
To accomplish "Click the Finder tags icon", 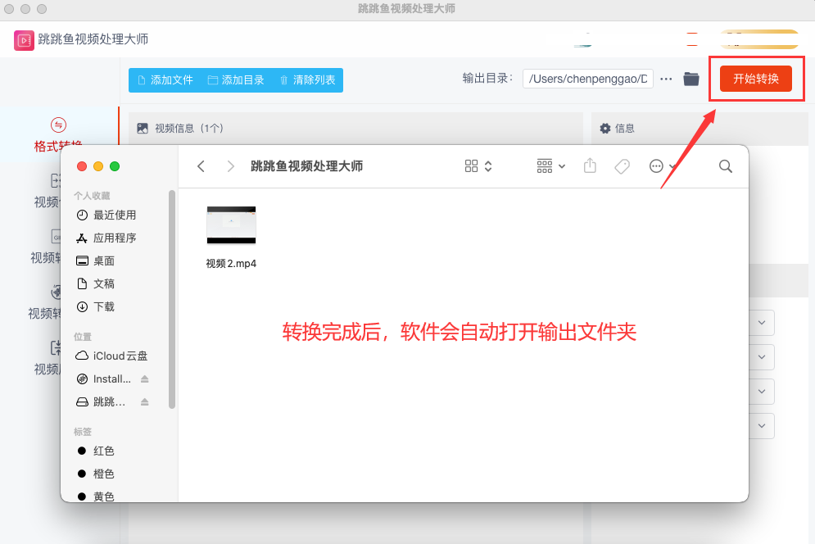I will [x=622, y=166].
